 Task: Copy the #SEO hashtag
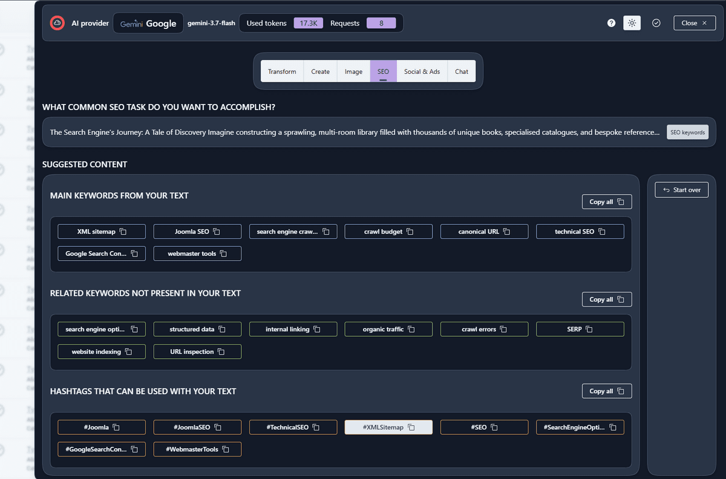[484, 427]
